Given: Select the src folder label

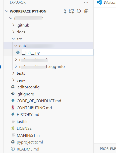Looking at the screenshot, I should click(x=19, y=39).
